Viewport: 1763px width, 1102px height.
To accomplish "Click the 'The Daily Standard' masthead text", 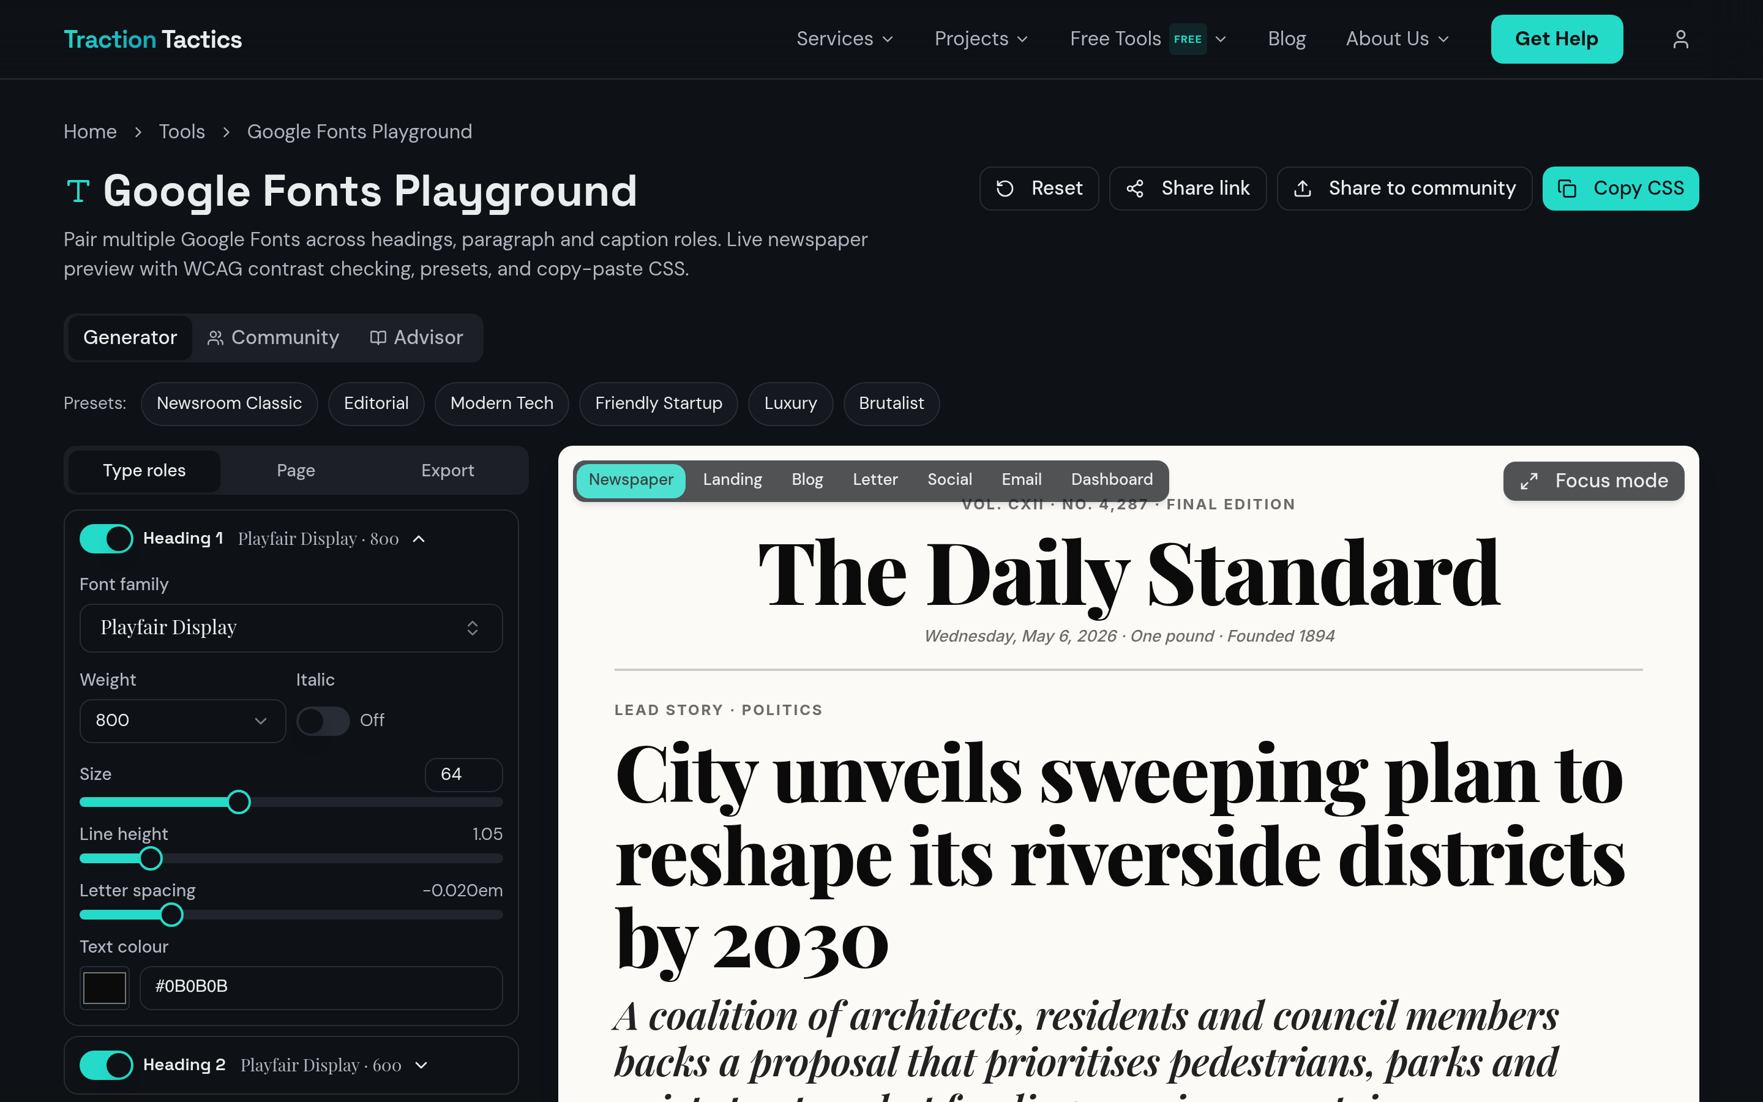I will click(1128, 574).
